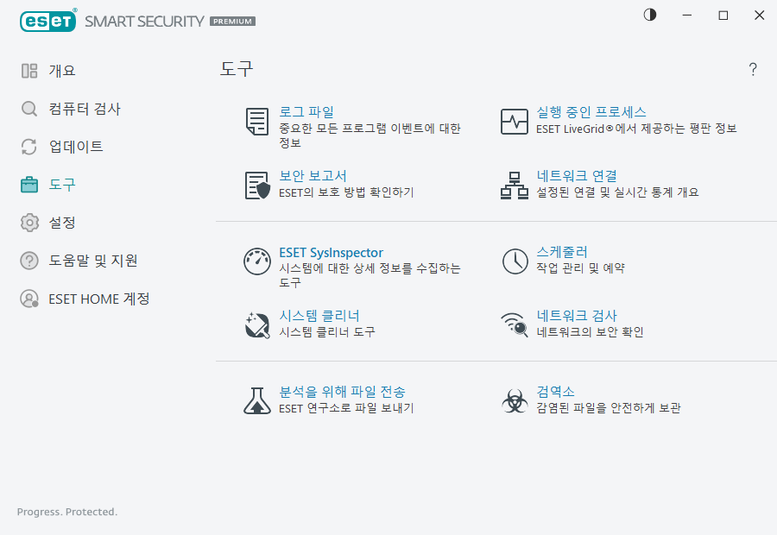This screenshot has height=535, width=777.
Task: Click the Security report shield icon
Action: click(256, 185)
